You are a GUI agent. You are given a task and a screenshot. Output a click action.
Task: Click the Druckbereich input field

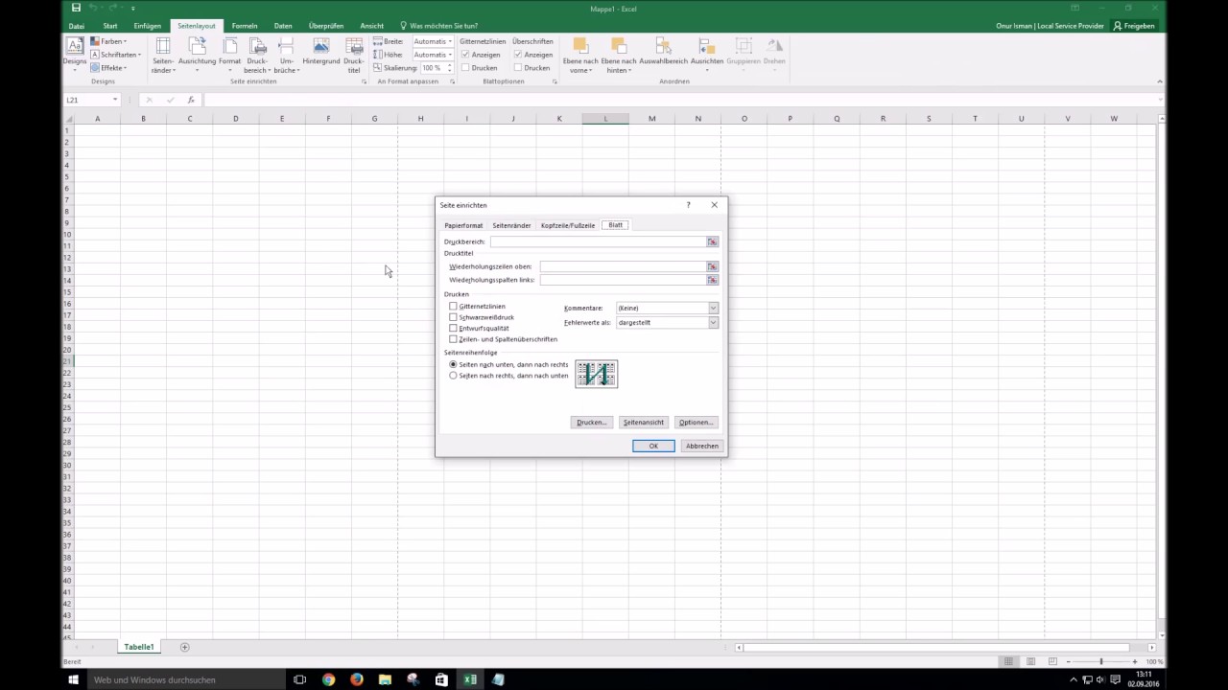point(598,241)
